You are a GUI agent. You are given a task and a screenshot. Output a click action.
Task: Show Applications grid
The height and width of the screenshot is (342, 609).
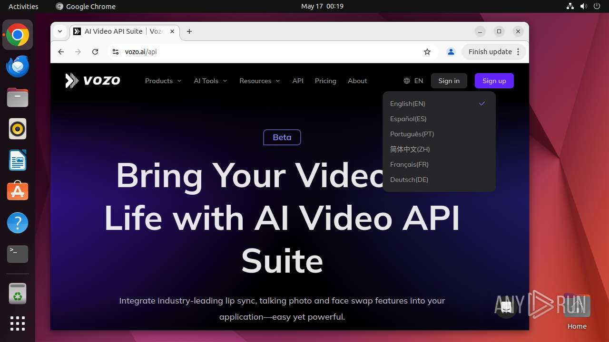[18, 323]
